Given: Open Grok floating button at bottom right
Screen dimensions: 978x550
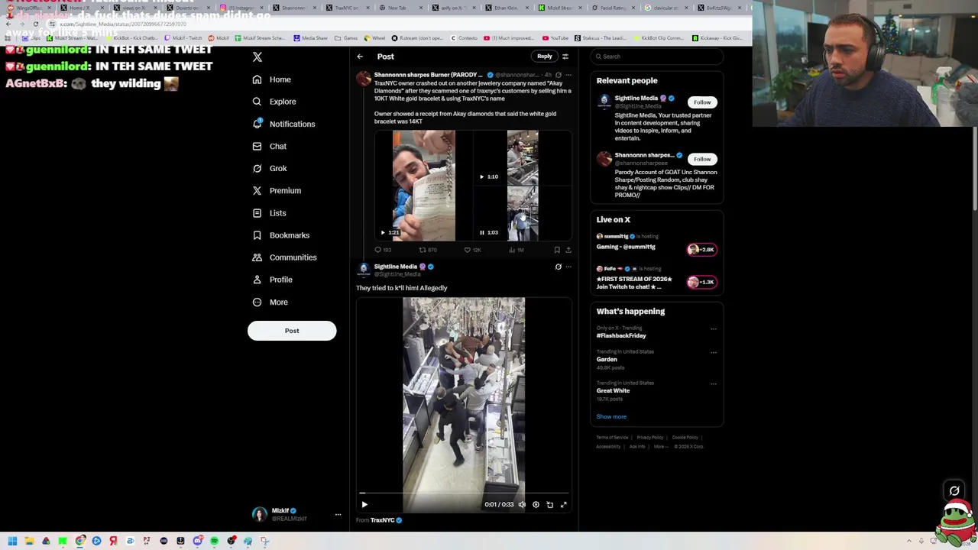Looking at the screenshot, I should pyautogui.click(x=954, y=491).
